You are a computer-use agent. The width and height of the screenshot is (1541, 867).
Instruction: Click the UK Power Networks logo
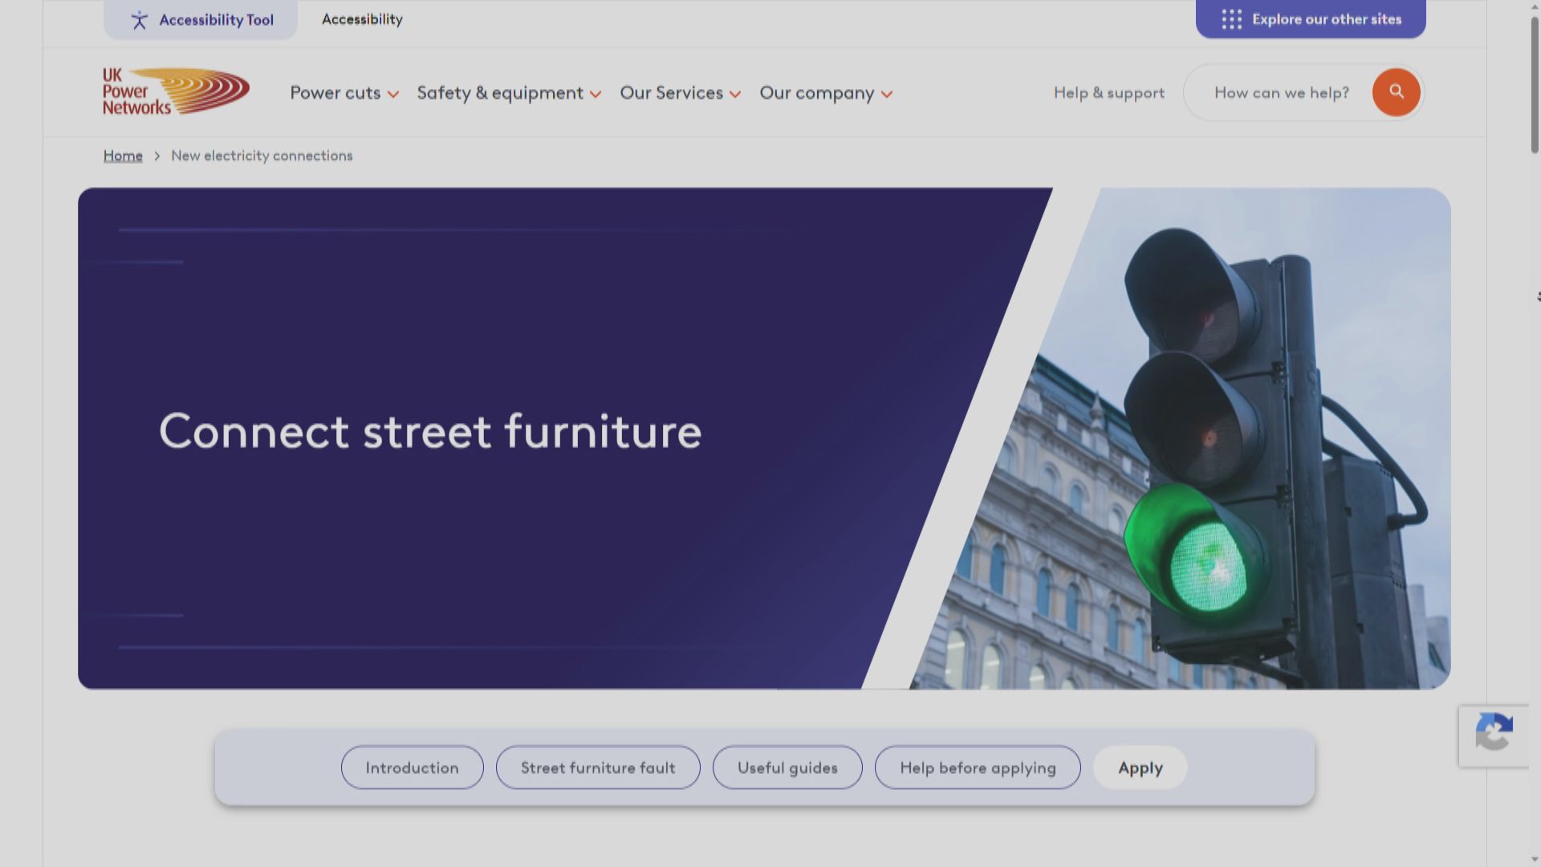point(176,92)
